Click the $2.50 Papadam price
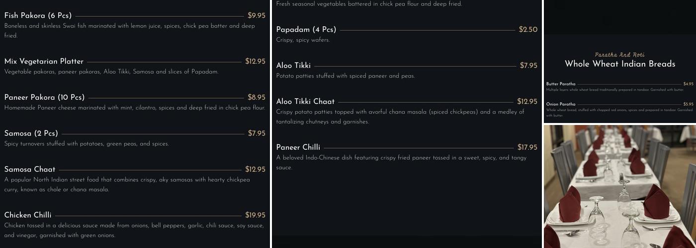The width and height of the screenshot is (696, 248). point(528,30)
